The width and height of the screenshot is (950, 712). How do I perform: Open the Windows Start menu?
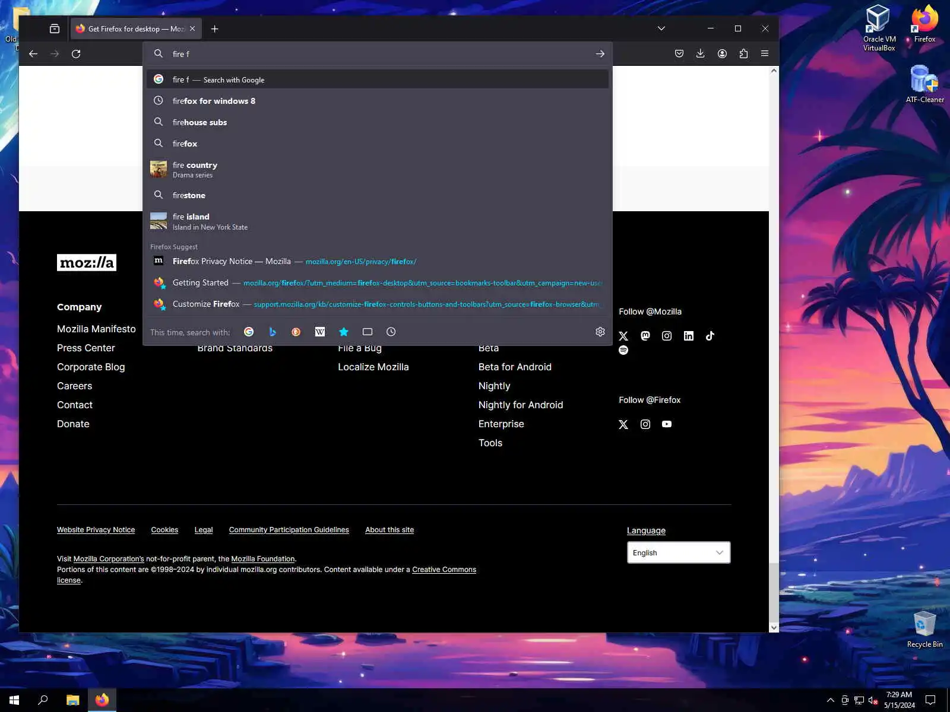(14, 700)
